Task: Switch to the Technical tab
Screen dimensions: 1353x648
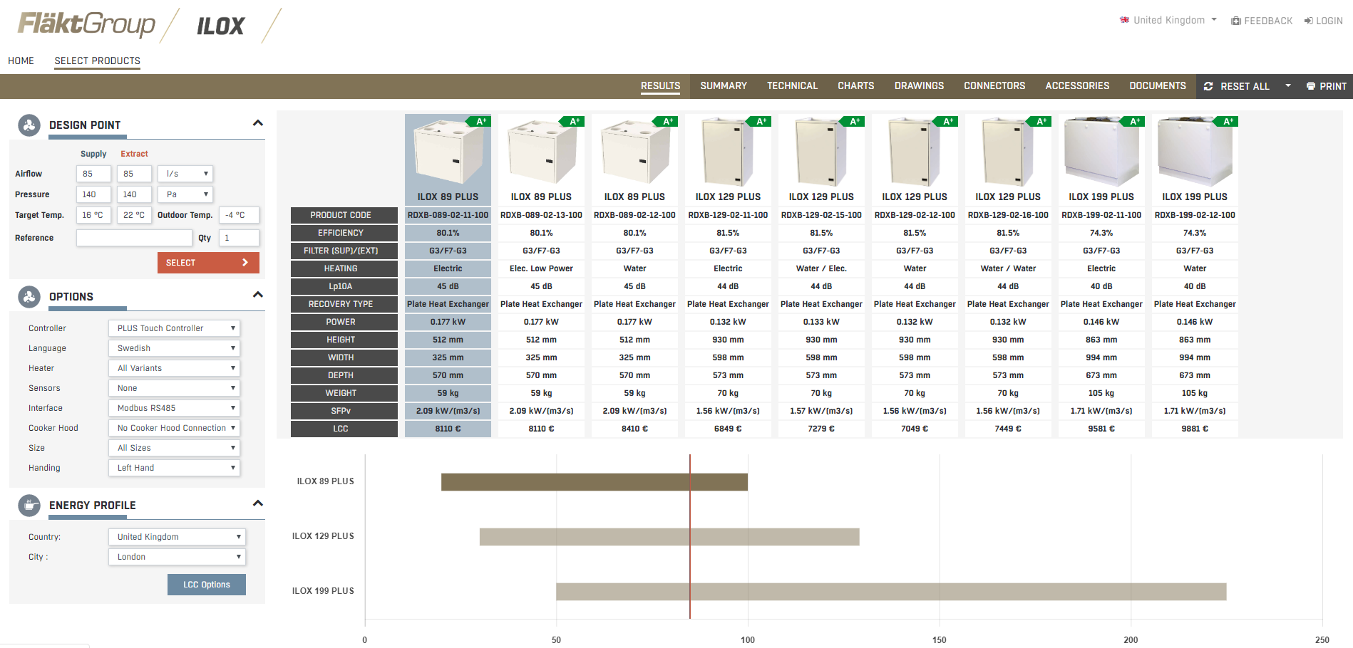Action: click(792, 86)
